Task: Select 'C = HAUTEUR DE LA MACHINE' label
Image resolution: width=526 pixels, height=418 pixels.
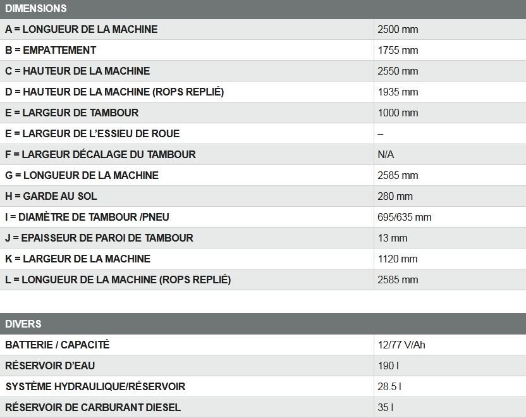Action: 78,71
